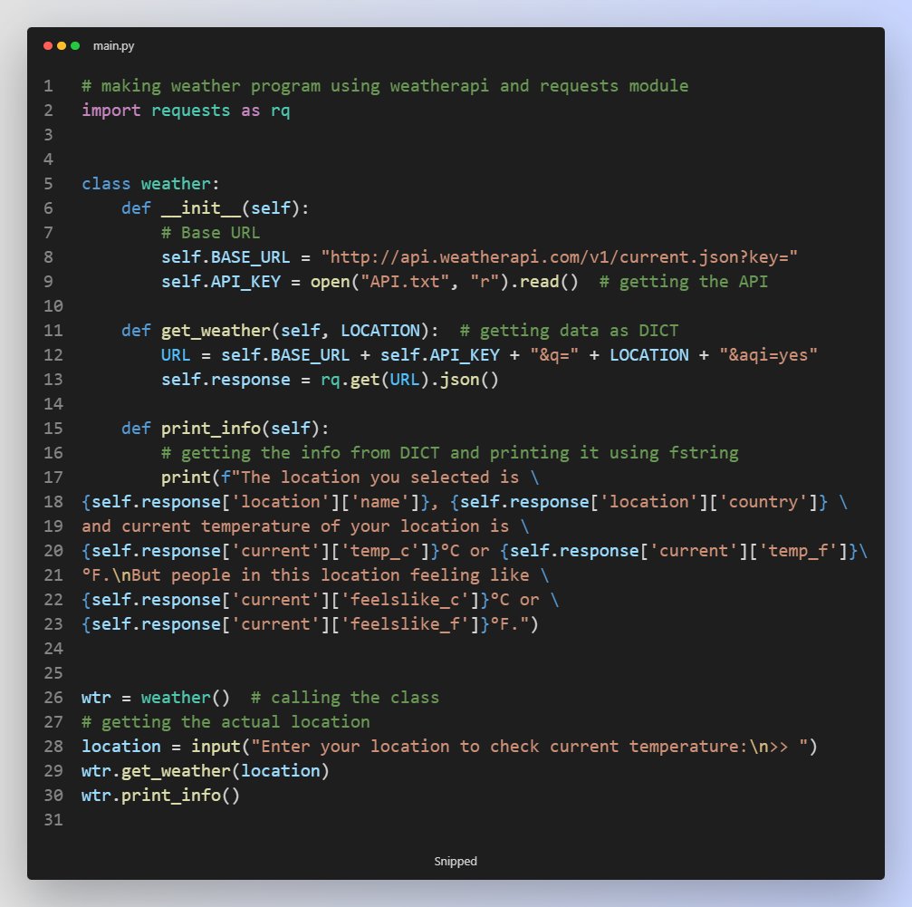Click the ['country'] key on line 18
This screenshot has width=912, height=907.
[x=763, y=501]
